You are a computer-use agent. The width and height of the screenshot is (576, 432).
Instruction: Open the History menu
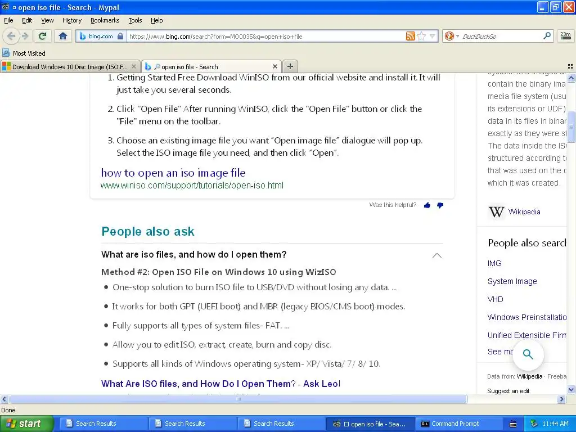[71, 20]
